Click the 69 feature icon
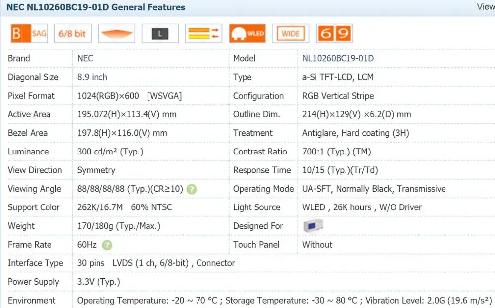Viewport: 495px width, 308px height. pos(334,33)
